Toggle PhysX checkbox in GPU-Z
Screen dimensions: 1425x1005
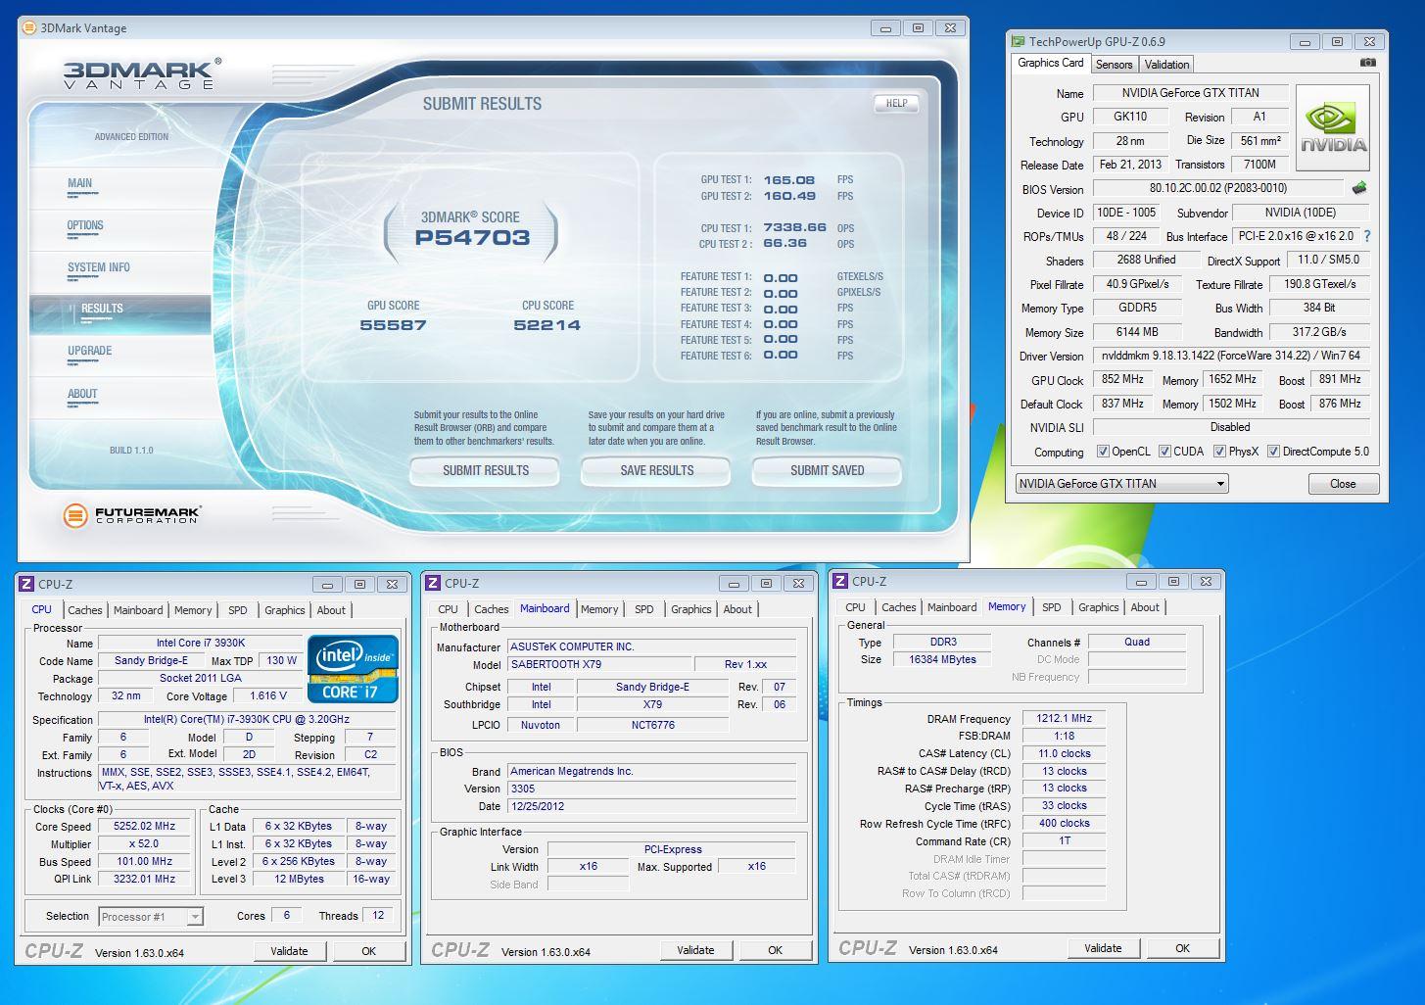click(1219, 452)
